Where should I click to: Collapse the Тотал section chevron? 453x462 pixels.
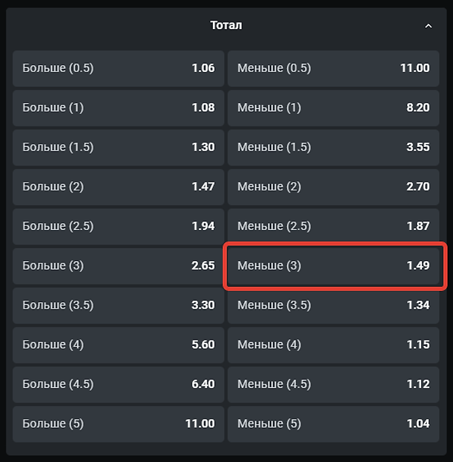click(428, 26)
